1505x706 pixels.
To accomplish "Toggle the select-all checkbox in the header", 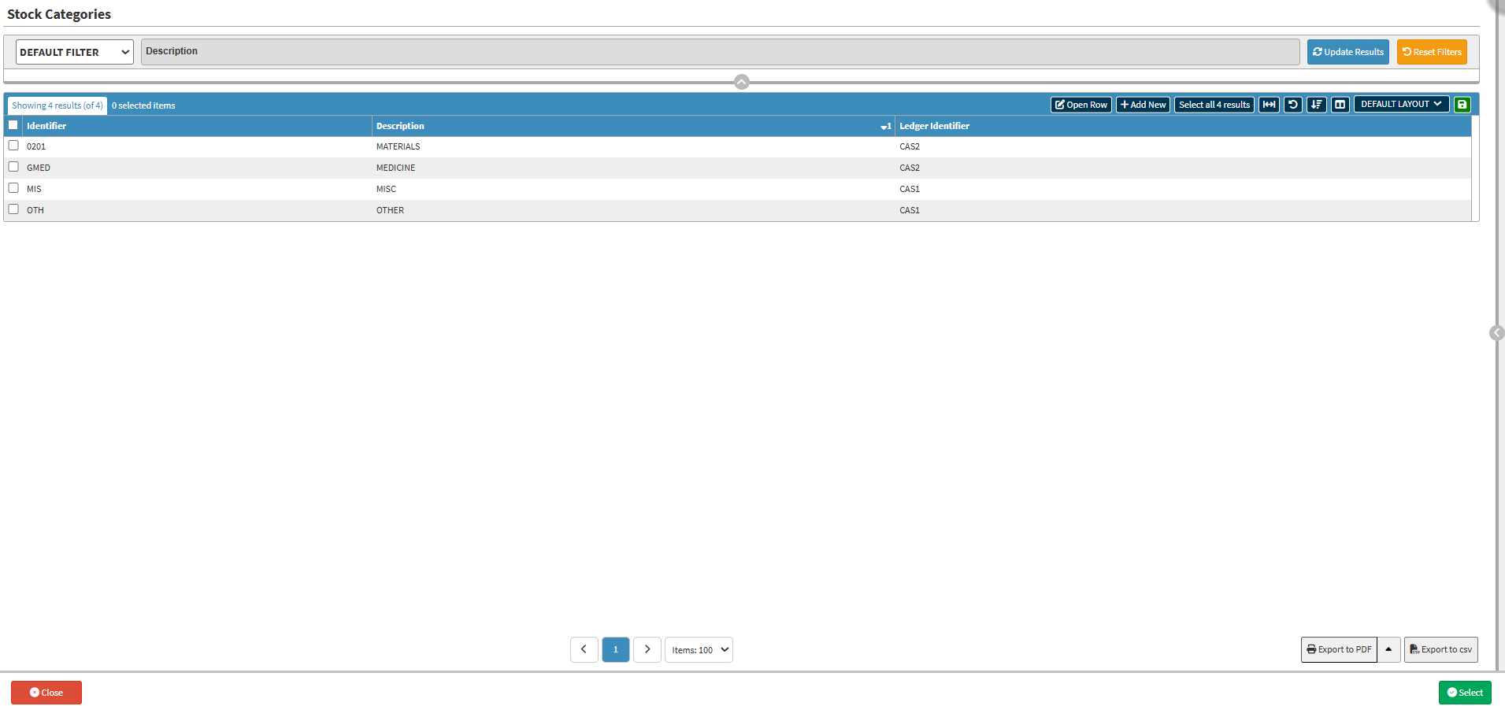I will (x=13, y=125).
